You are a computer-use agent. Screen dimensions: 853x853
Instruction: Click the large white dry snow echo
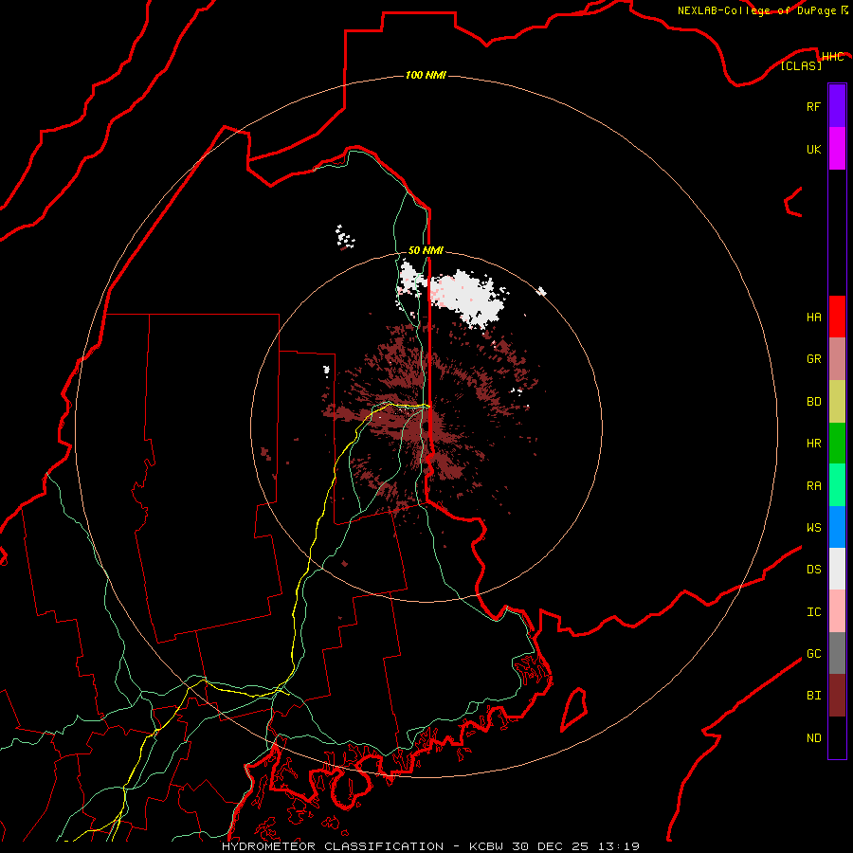(468, 299)
